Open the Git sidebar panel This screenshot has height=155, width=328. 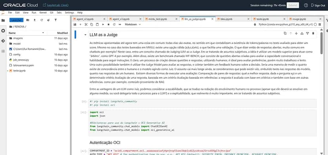click(3, 41)
